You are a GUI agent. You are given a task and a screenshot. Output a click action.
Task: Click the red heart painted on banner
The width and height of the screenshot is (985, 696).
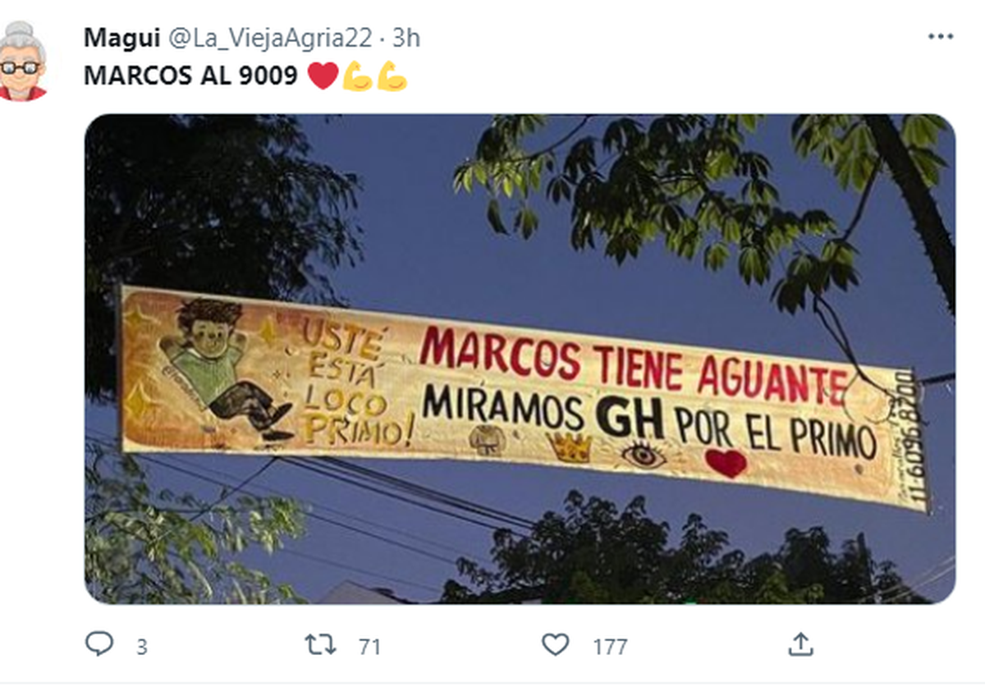tap(726, 463)
